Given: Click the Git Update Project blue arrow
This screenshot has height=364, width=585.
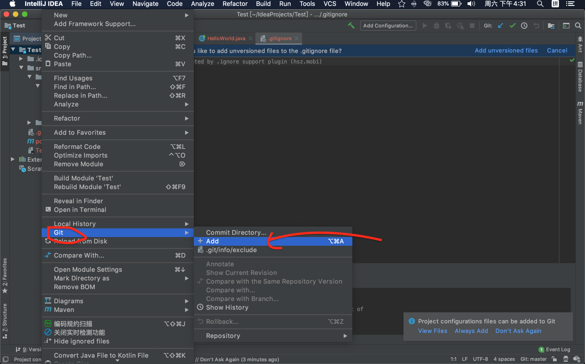Looking at the screenshot, I should click(x=500, y=26).
